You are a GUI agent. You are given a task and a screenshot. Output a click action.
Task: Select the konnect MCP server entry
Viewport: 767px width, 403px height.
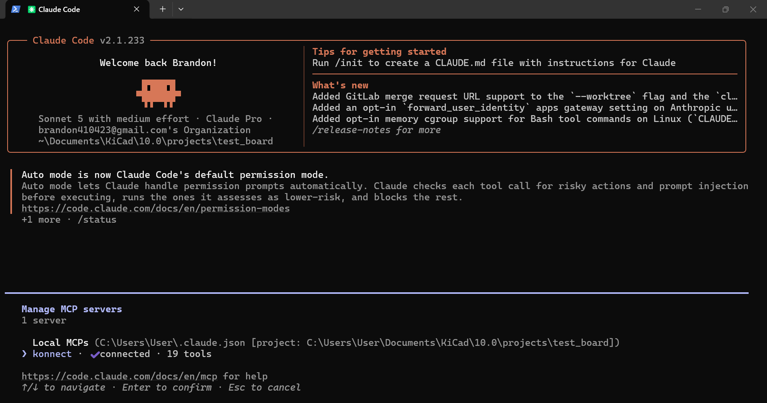[117, 354]
